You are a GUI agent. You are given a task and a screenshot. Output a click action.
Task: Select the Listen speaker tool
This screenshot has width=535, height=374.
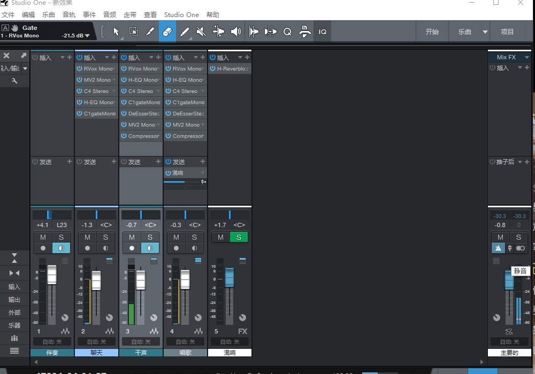click(x=236, y=32)
